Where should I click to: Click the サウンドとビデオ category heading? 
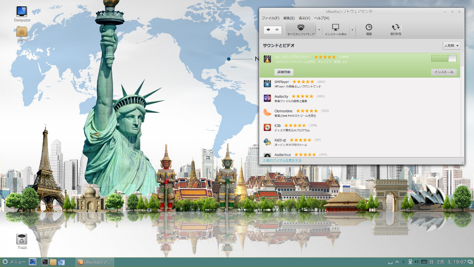tap(279, 45)
